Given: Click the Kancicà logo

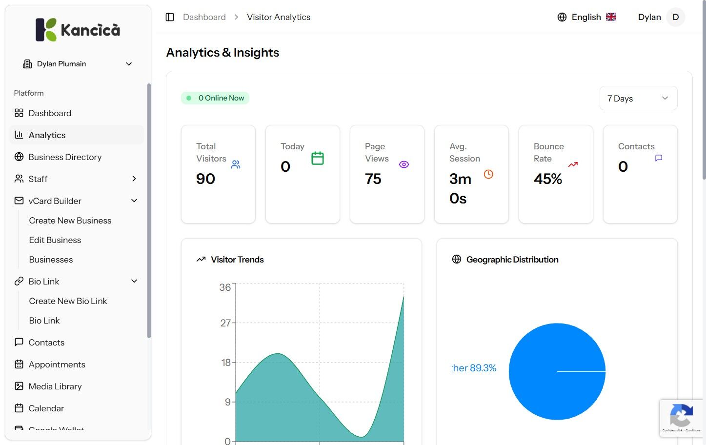Looking at the screenshot, I should click(x=78, y=30).
